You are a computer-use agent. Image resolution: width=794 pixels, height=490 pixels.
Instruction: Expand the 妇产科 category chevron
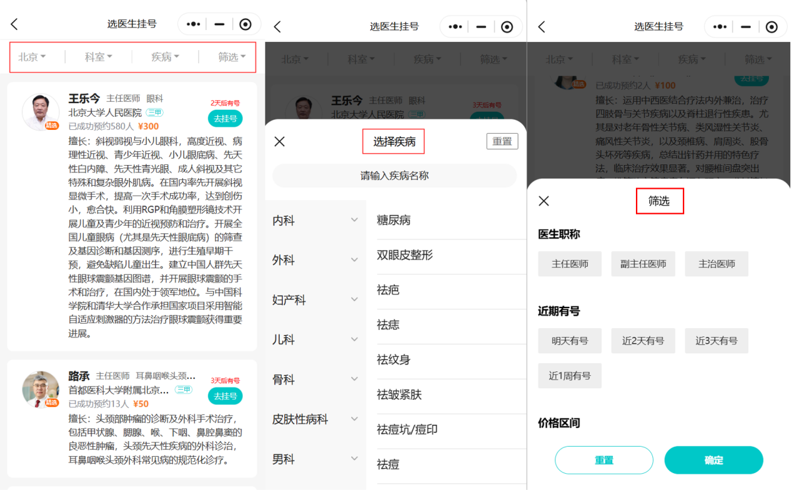[x=354, y=300]
